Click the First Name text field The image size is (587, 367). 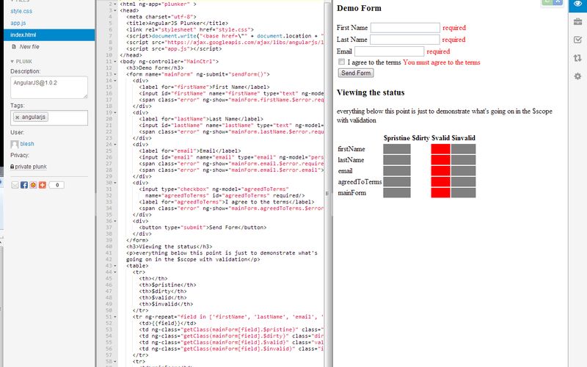pos(405,28)
